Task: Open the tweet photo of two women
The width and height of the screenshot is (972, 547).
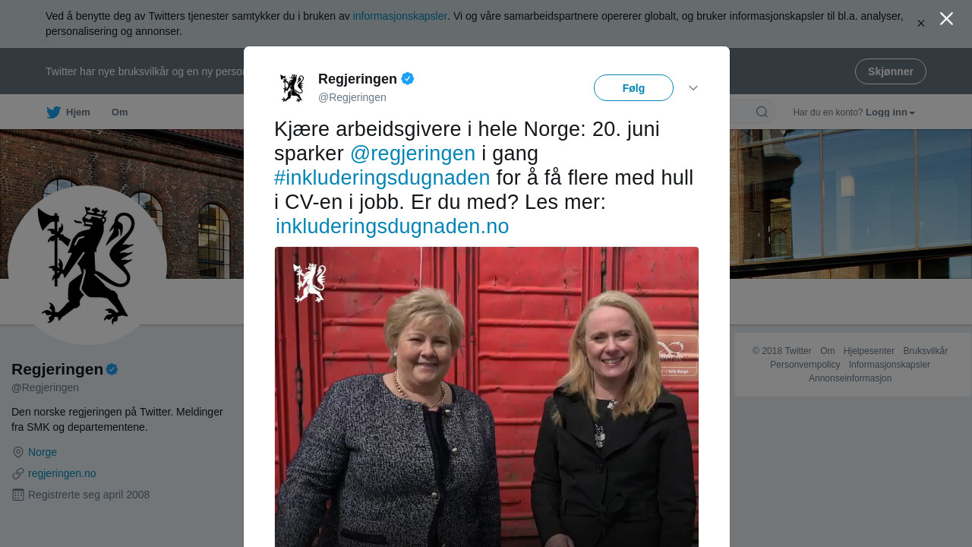Action: click(487, 397)
